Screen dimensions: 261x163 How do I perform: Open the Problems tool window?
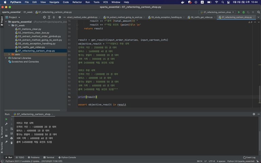(34, 157)
